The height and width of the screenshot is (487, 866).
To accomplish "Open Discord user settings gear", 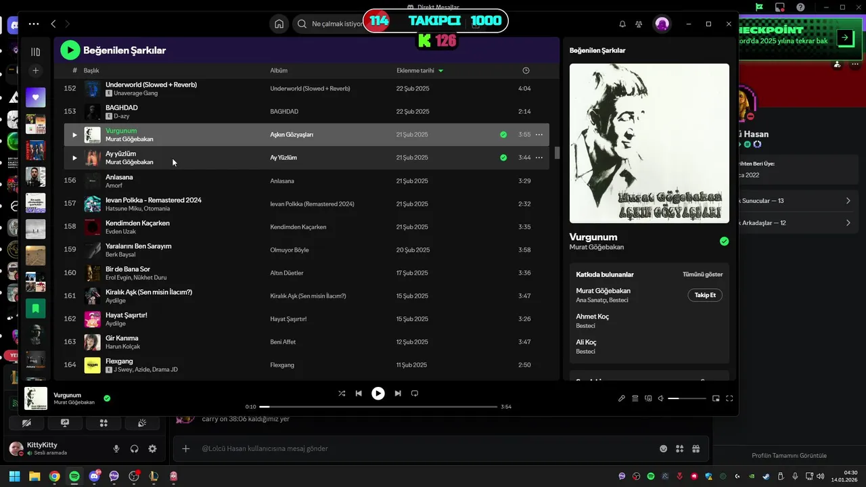I will click(152, 448).
